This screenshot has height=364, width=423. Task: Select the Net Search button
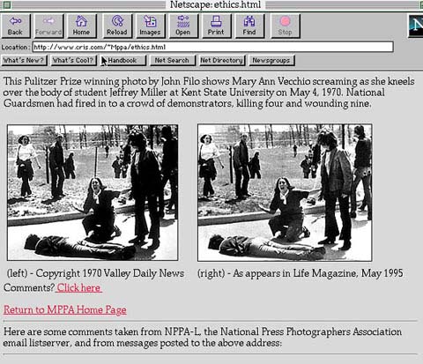pos(173,61)
